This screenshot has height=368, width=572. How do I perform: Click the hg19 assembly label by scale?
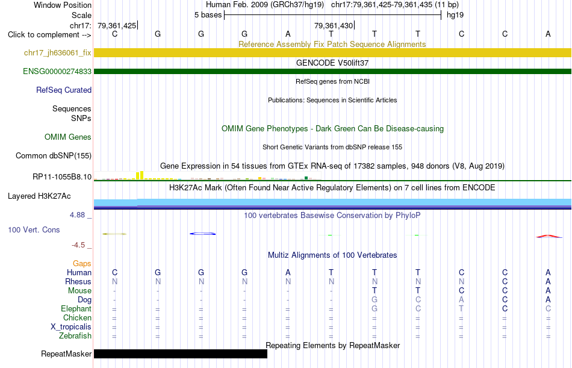(x=455, y=15)
